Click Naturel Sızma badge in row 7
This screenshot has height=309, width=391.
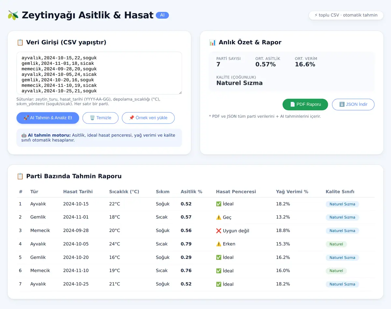click(342, 284)
